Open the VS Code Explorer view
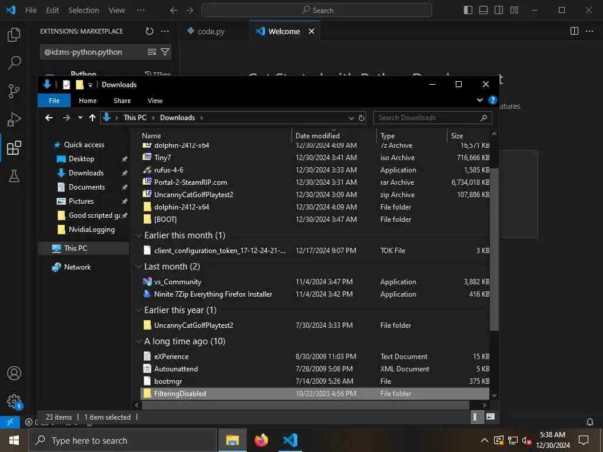Viewport: 603px width, 452px height. (14, 35)
